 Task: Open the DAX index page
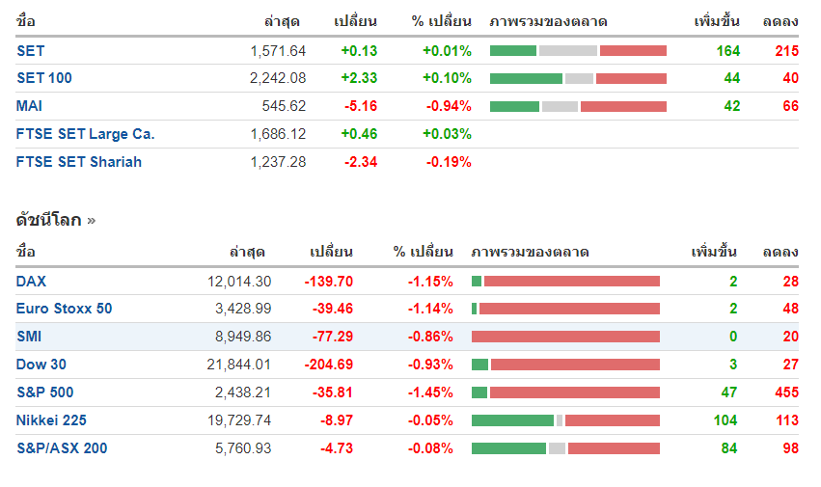[x=32, y=282]
